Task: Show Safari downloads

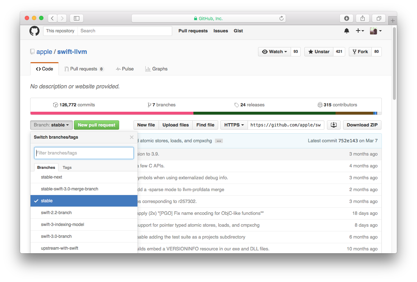Action: point(347,18)
